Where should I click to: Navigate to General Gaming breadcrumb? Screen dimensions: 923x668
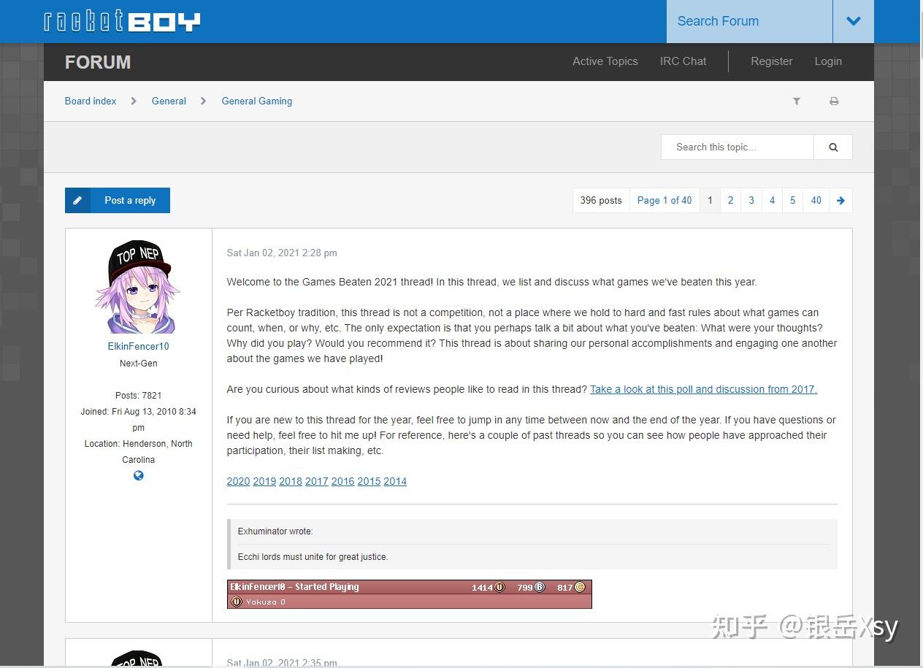(256, 101)
